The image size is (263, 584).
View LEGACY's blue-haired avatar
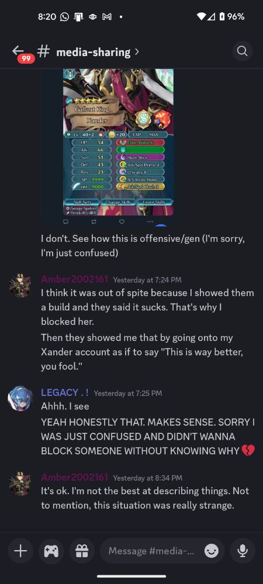19,399
